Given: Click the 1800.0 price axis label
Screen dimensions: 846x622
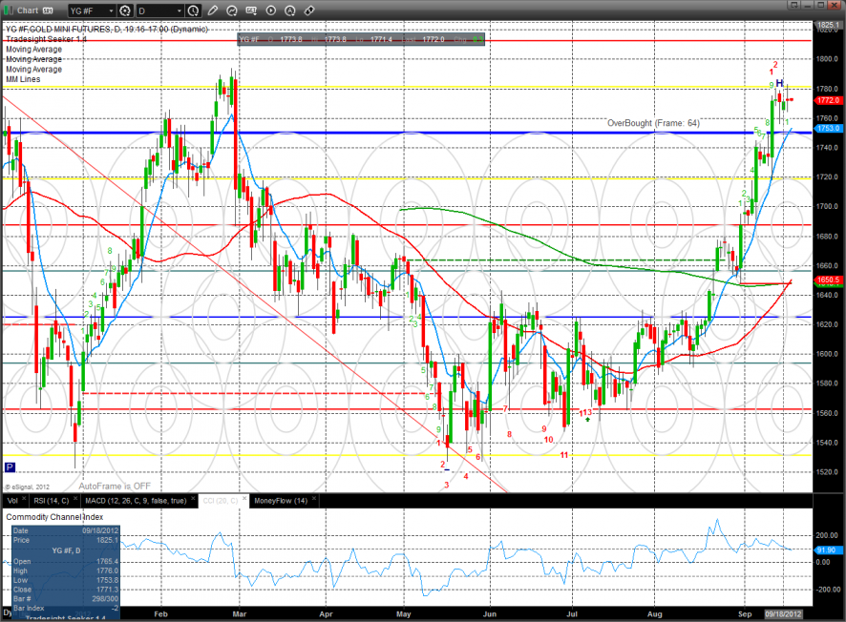Looking at the screenshot, I should [827, 59].
